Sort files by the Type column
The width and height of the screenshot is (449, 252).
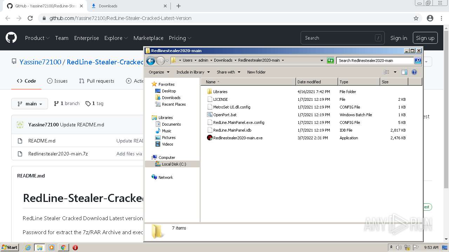[x=359, y=82]
